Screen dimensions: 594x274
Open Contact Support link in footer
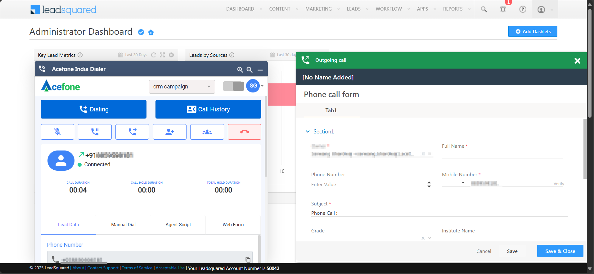tap(103, 268)
